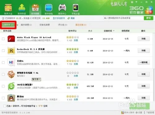Open 下载管理 in the status bar

click(x=149, y=113)
